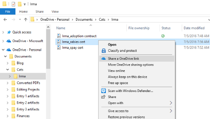Select Editing Projects folder in tree
This screenshot has height=119, width=210.
pos(28,90)
